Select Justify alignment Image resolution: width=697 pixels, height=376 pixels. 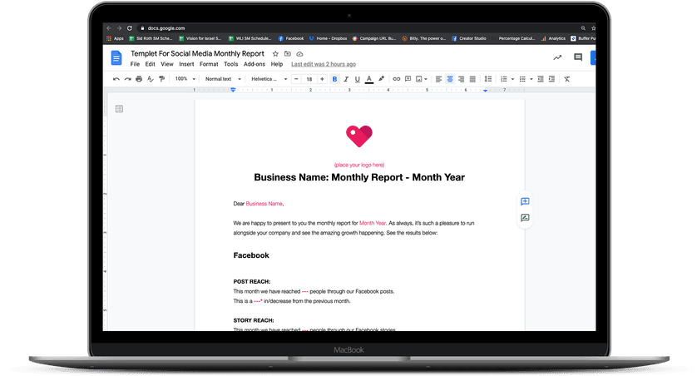472,79
